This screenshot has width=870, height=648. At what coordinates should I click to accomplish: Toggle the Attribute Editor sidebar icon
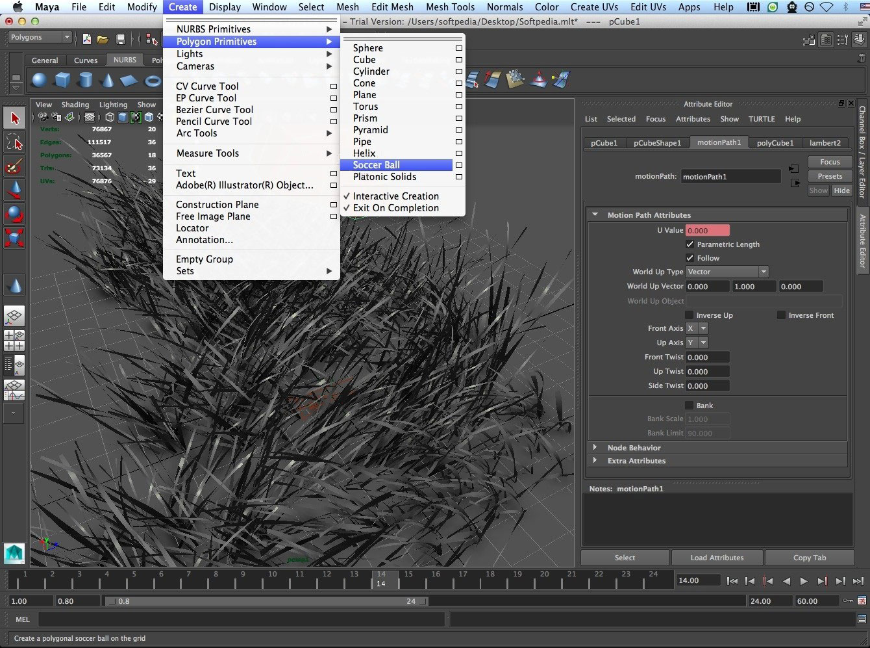(826, 40)
